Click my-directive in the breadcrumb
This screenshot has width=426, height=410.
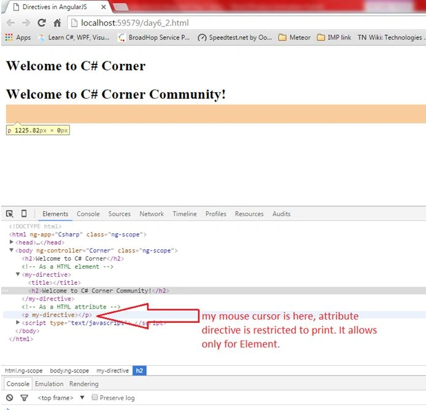coord(112,371)
